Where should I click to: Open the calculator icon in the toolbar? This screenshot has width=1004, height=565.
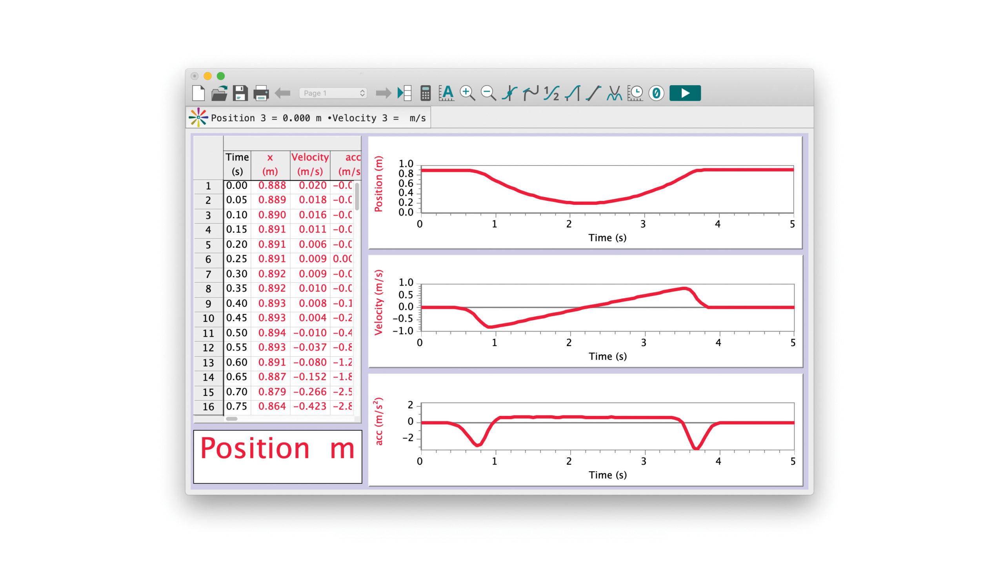(426, 93)
